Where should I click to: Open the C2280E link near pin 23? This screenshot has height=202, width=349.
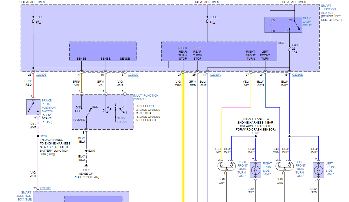(45, 188)
